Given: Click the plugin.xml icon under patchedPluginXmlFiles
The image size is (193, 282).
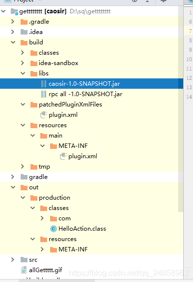Looking at the screenshot, I should tap(44, 115).
